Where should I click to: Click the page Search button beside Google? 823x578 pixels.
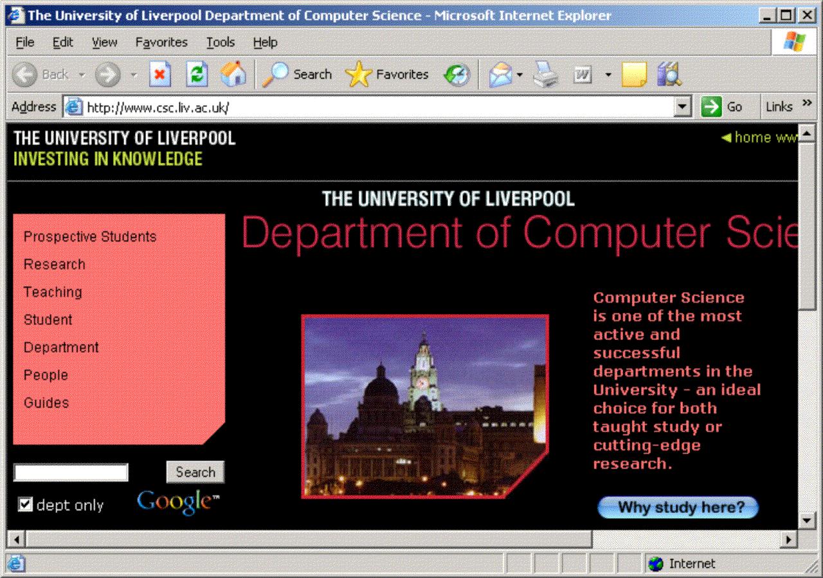pos(195,472)
